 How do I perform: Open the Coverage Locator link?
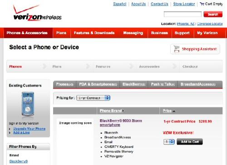[210, 24]
